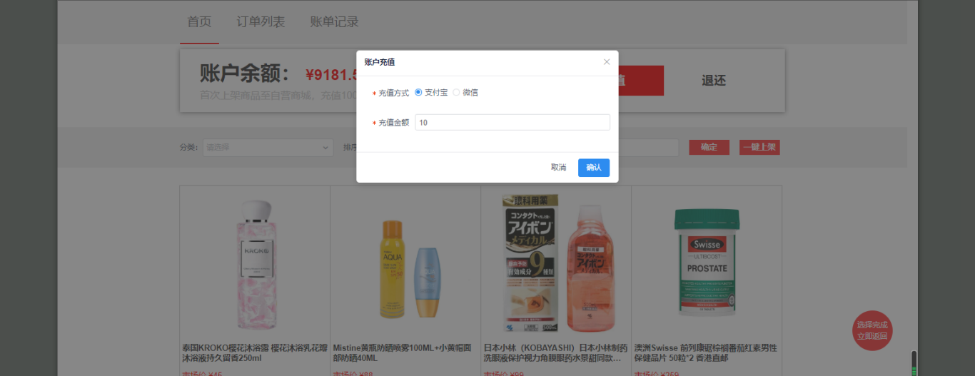Click the red 确定 filter button

[x=709, y=148]
